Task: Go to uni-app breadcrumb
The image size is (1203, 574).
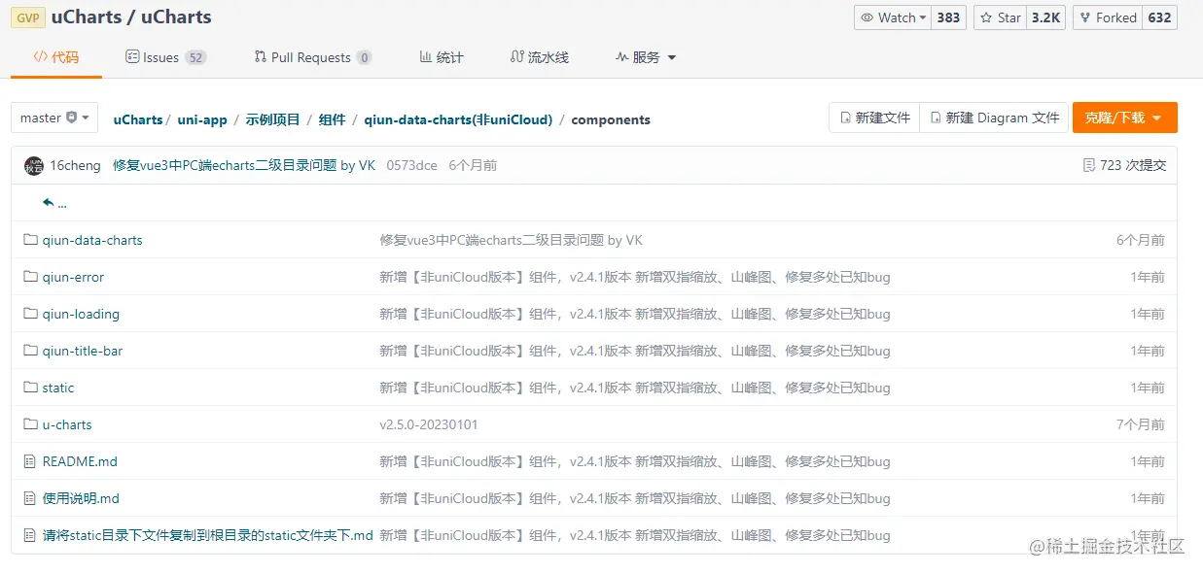Action: (202, 119)
